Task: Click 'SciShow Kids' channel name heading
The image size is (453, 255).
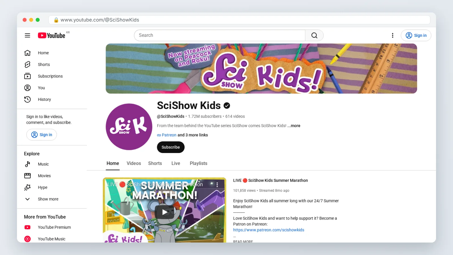Action: coord(189,106)
